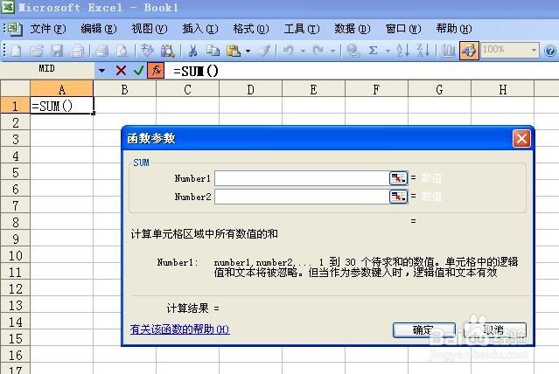This screenshot has width=559, height=374.
Task: Click the Permission icon beside Save
Action: (x=77, y=51)
